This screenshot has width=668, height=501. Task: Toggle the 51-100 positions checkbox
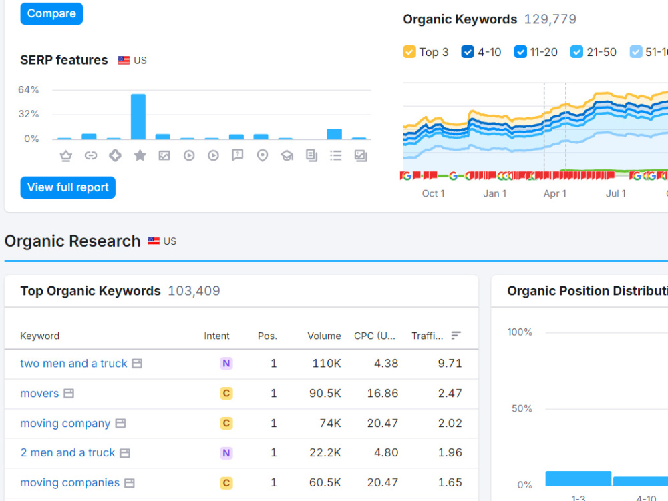[x=636, y=52]
